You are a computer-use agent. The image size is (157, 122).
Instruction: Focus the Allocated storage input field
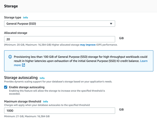[x=60, y=39]
